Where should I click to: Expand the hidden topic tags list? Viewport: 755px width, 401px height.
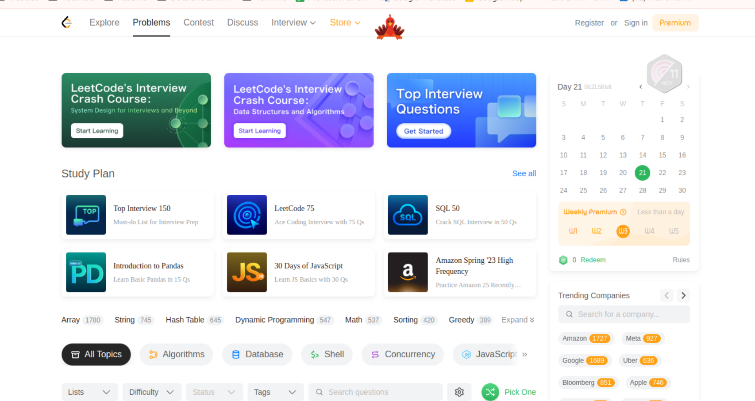coord(517,320)
